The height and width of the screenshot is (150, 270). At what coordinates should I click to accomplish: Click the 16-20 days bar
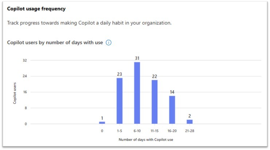tap(172, 110)
